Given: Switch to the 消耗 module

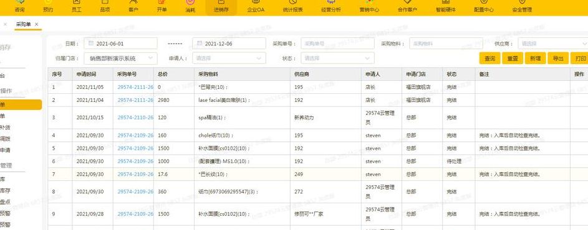Looking at the screenshot, I should (x=190, y=7).
